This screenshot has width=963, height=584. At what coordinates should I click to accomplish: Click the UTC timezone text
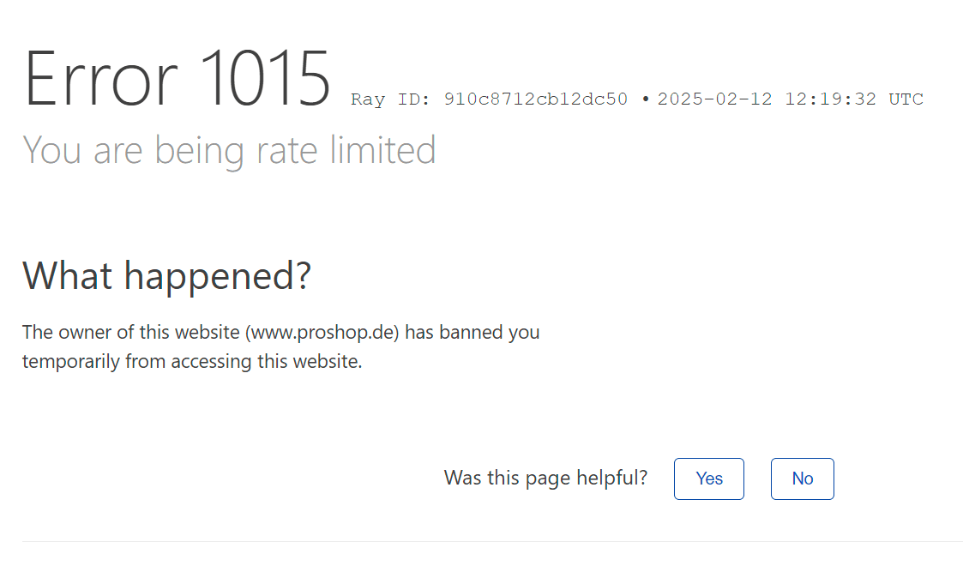click(906, 99)
